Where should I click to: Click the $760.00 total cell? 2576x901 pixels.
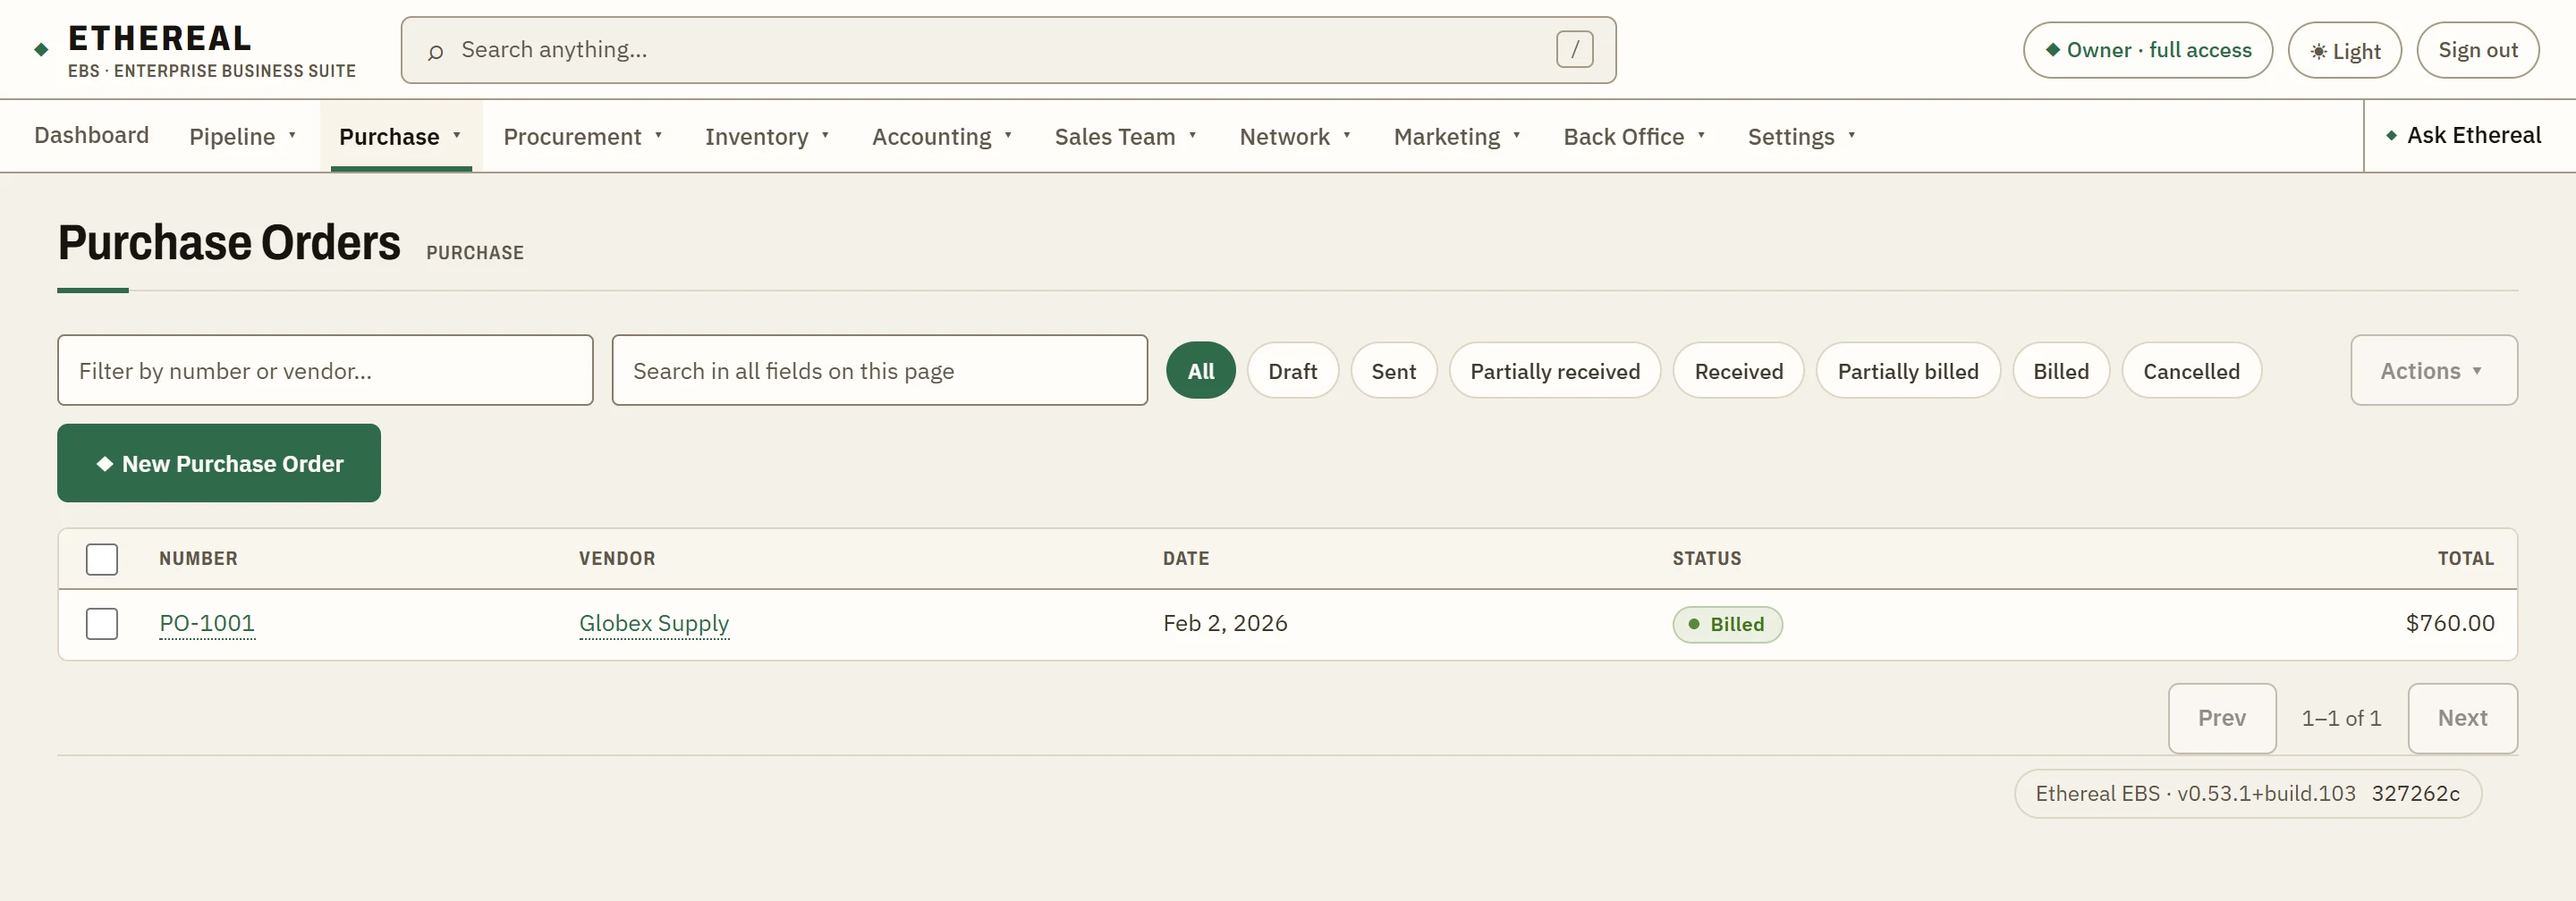[2449, 623]
